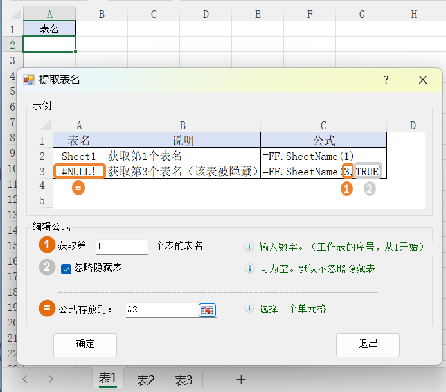
Task: Click the cell range picker icon
Action: (x=207, y=310)
